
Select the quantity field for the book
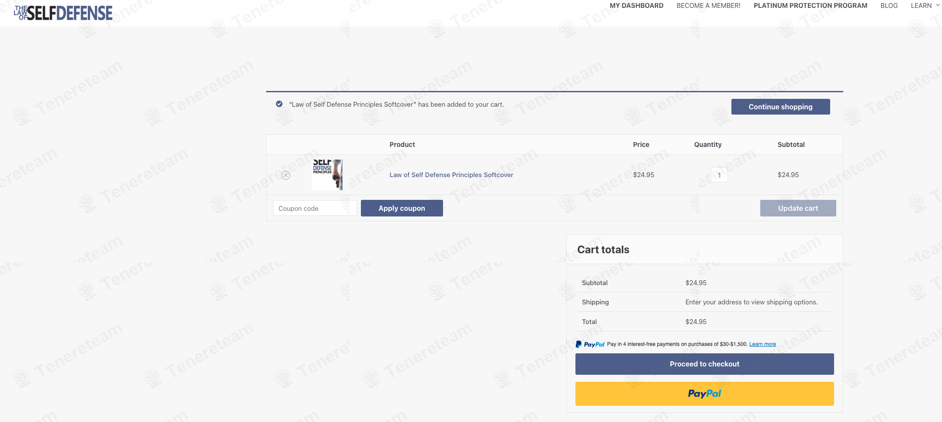(x=719, y=175)
